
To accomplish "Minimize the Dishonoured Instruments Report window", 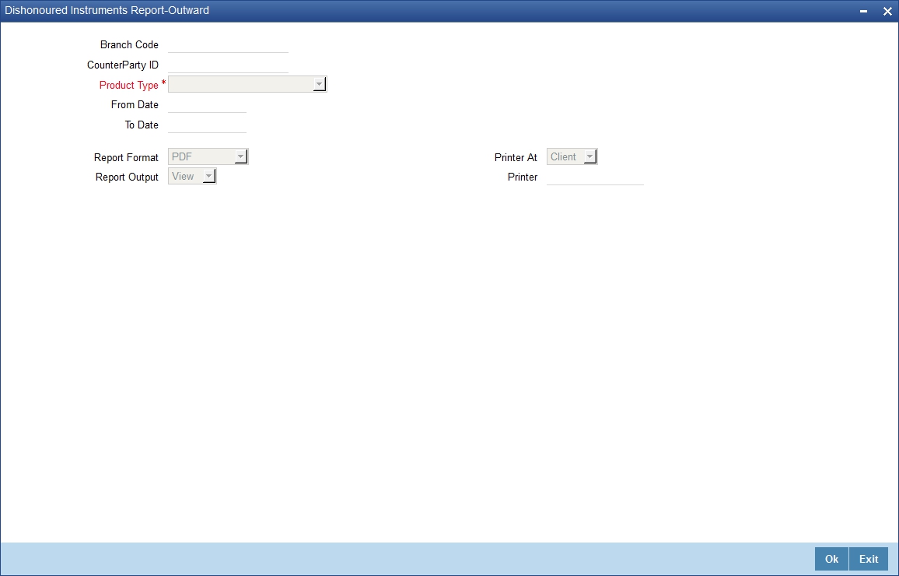I will click(x=863, y=11).
